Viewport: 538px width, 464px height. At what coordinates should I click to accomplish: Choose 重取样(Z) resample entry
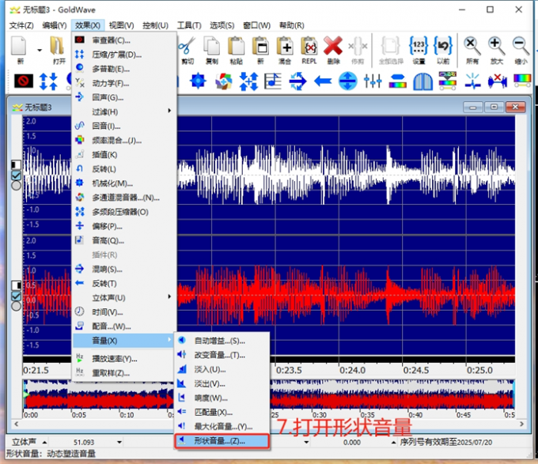click(x=124, y=373)
